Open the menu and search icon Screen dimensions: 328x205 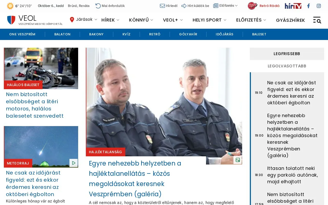point(317,20)
